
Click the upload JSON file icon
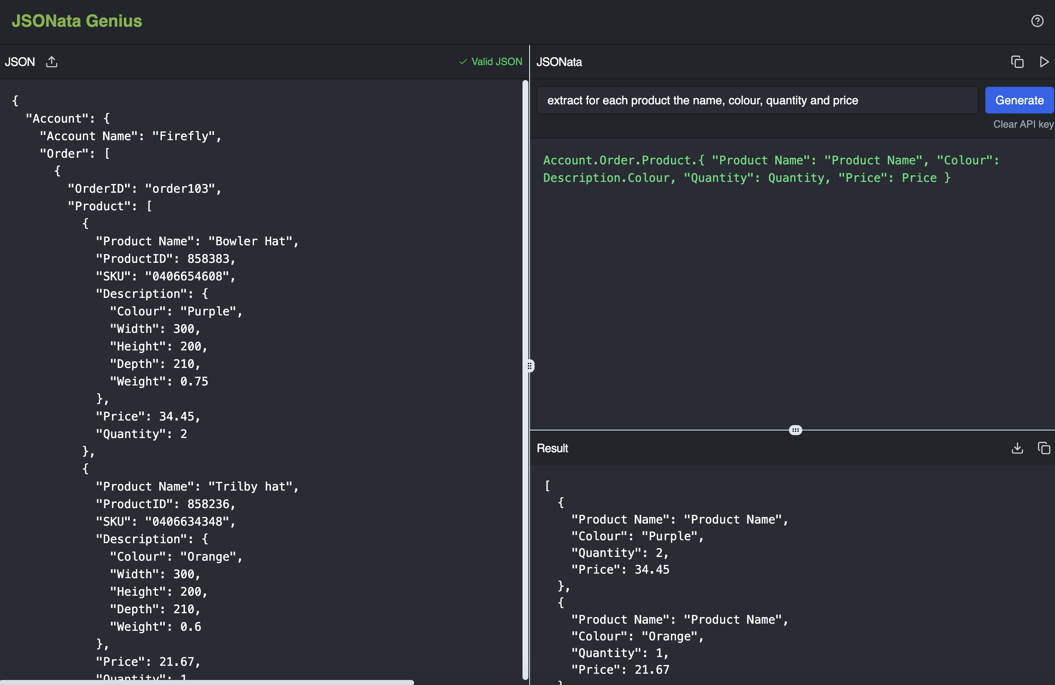52,62
